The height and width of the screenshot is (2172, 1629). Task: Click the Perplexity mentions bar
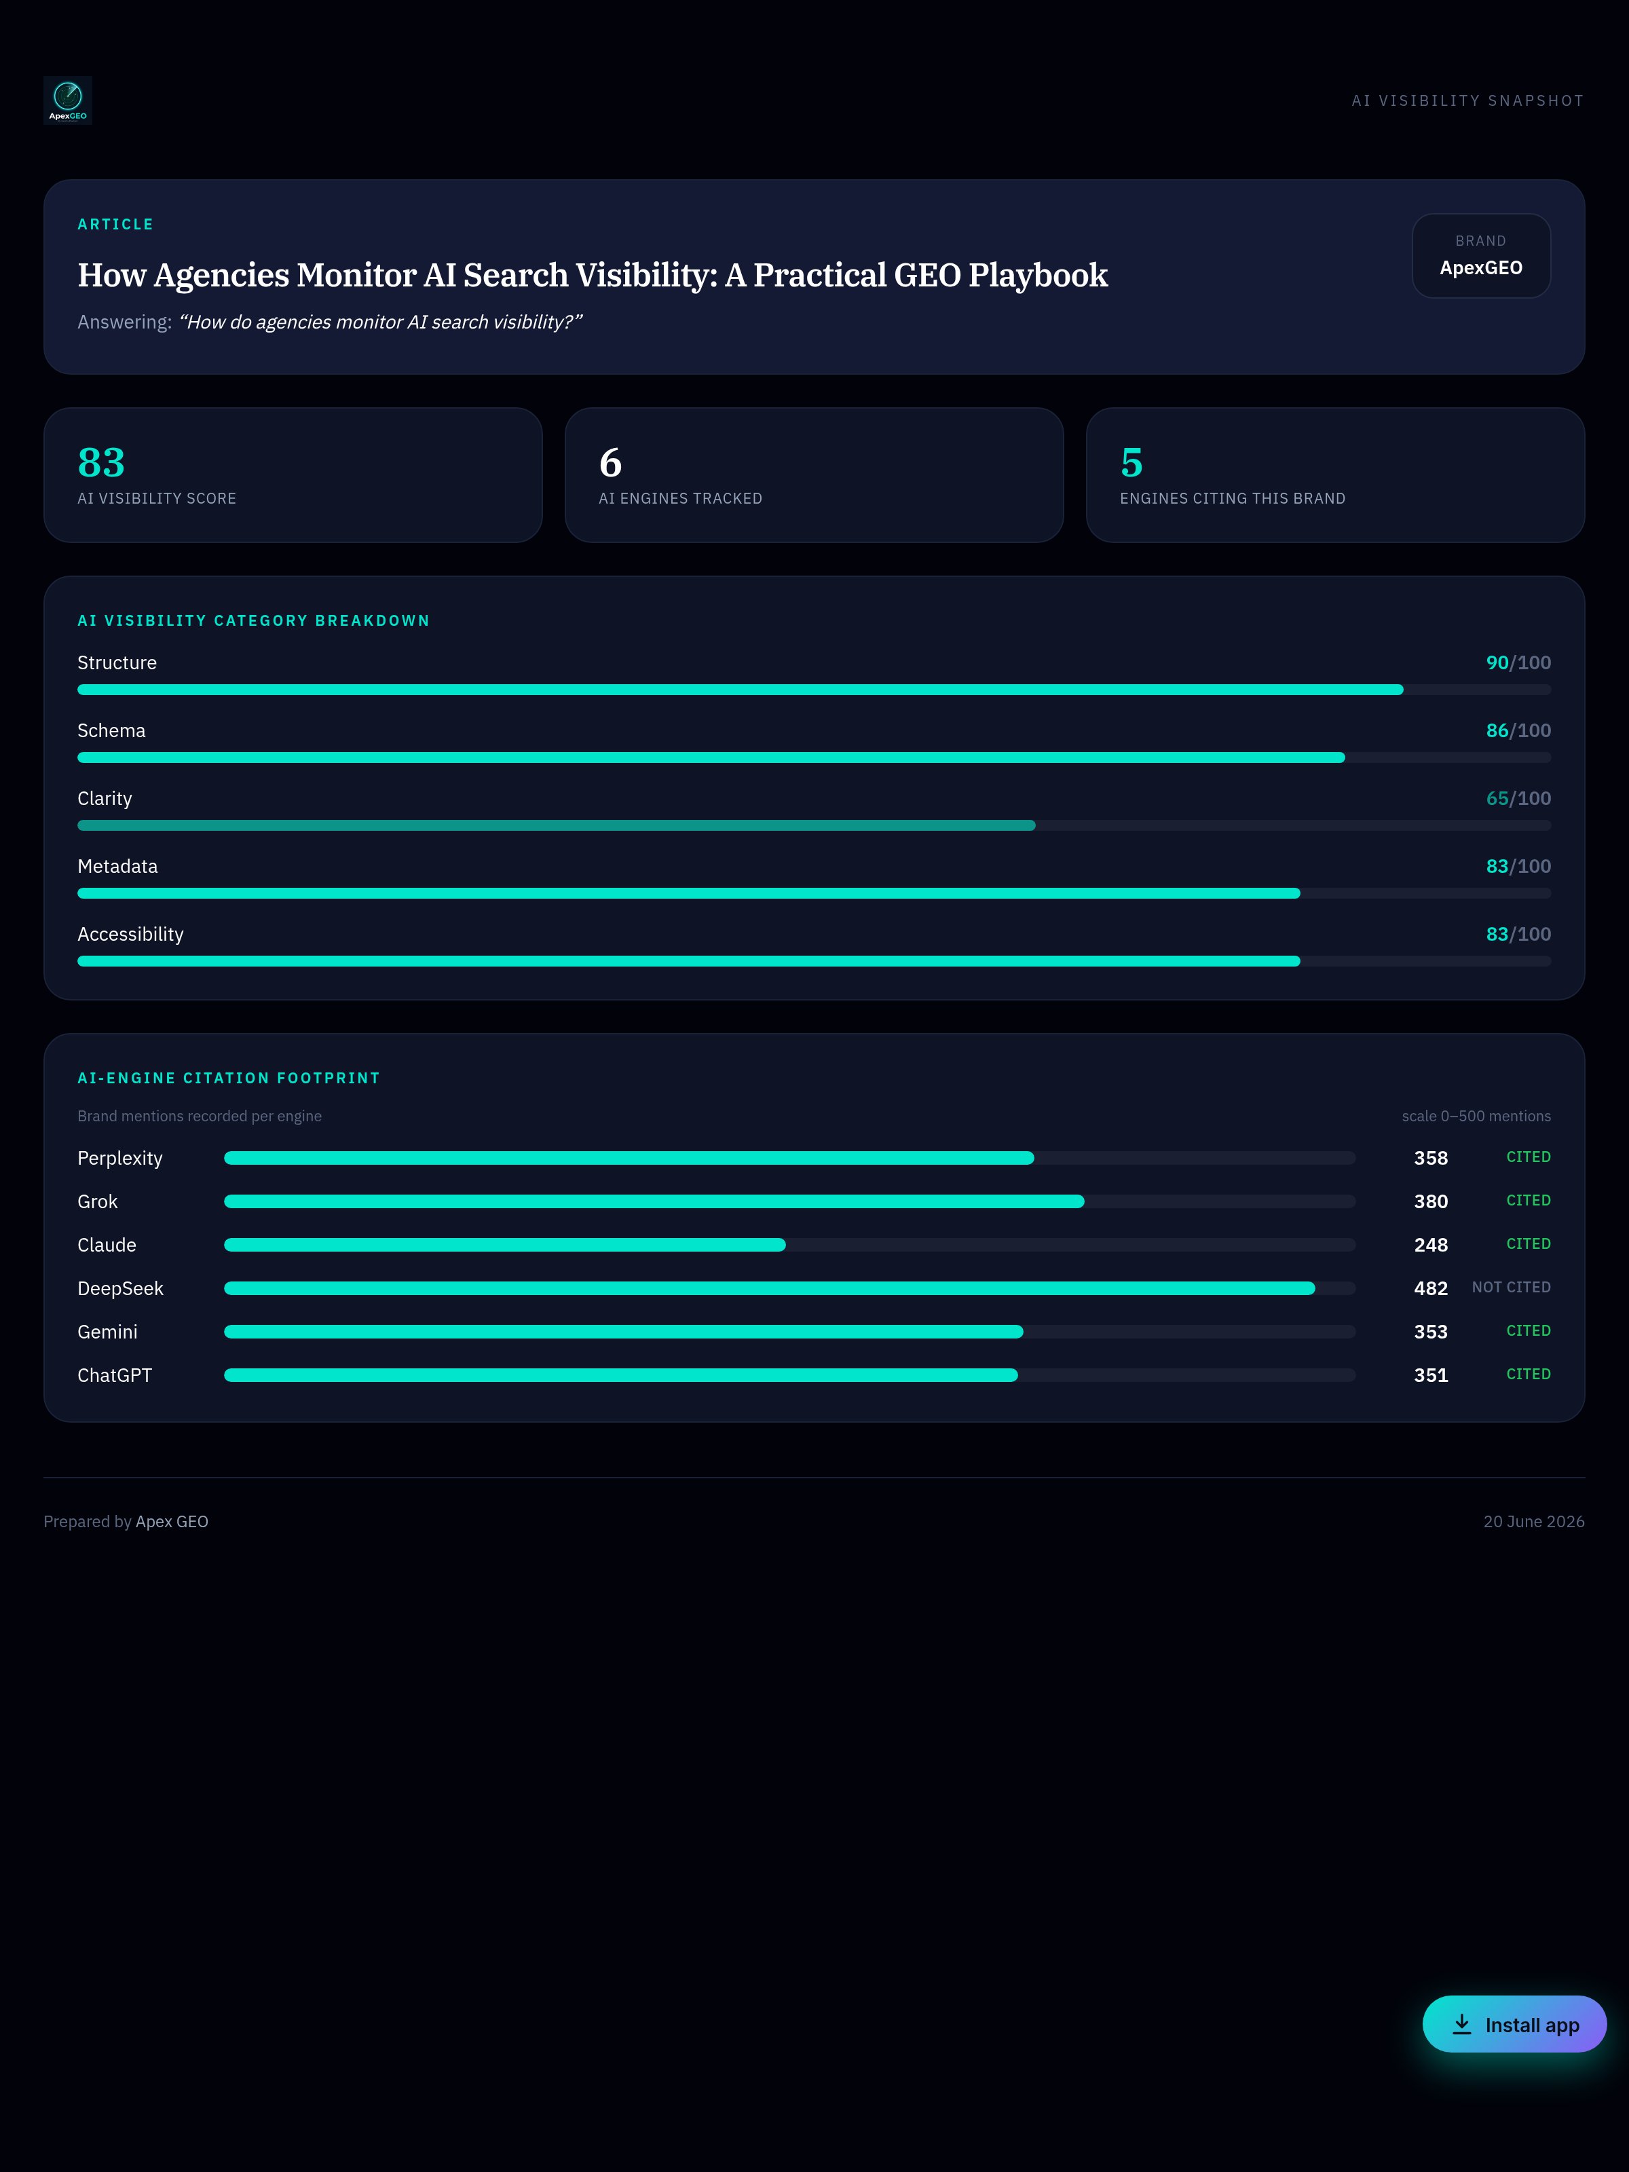(789, 1159)
